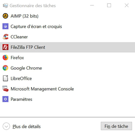Select the AIMP (32 bits) row label
Screen dimensions: 135x135
click(25, 16)
